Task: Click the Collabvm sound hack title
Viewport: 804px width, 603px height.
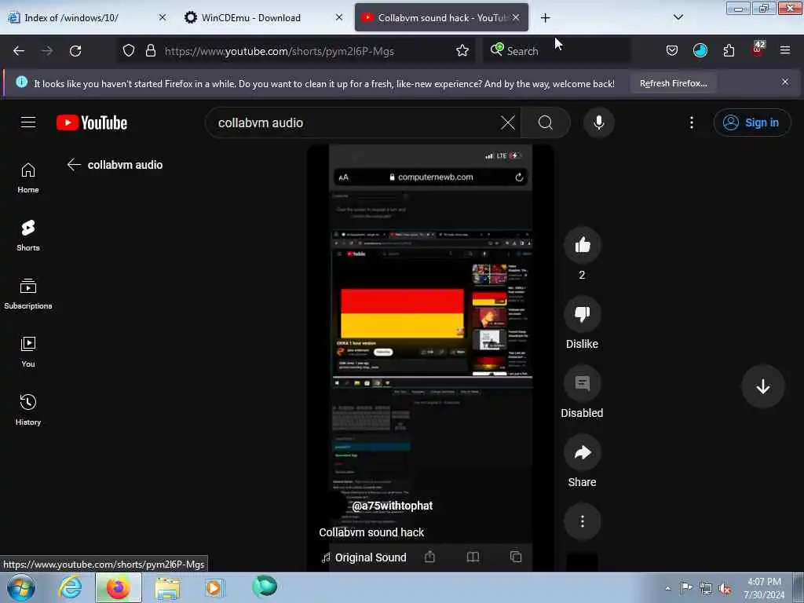Action: click(371, 532)
